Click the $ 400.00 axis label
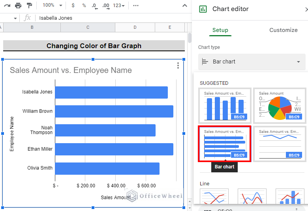The height and width of the screenshot is (211, 308). coord(116,186)
